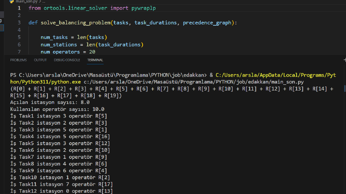Click the PS prompt path in terminal

click(108, 75)
